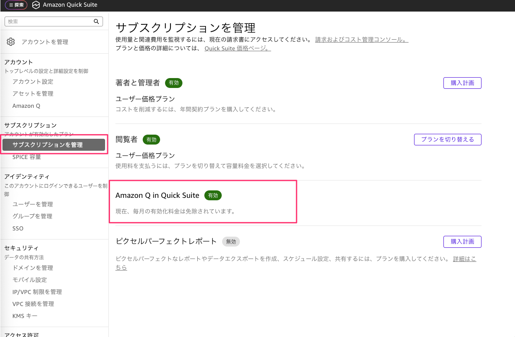
Task: Click 購入計画 for ピクセルパーフェクトレポート
Action: tap(462, 242)
